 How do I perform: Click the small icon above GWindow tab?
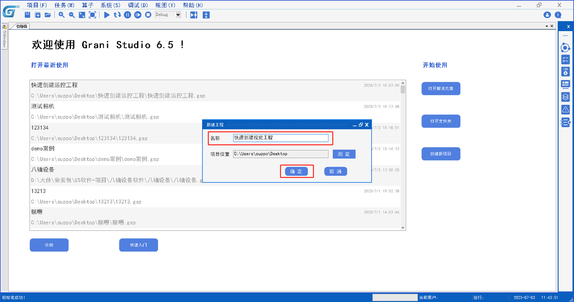click(4, 26)
